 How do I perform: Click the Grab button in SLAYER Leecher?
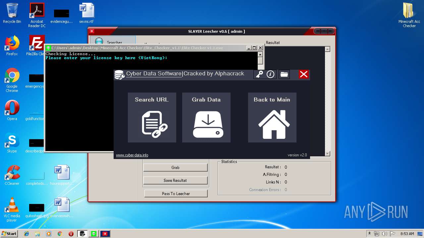click(175, 168)
